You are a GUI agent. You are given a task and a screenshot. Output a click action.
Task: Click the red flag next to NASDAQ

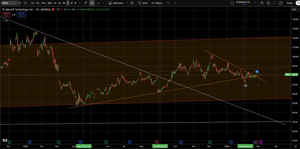click(x=53, y=9)
